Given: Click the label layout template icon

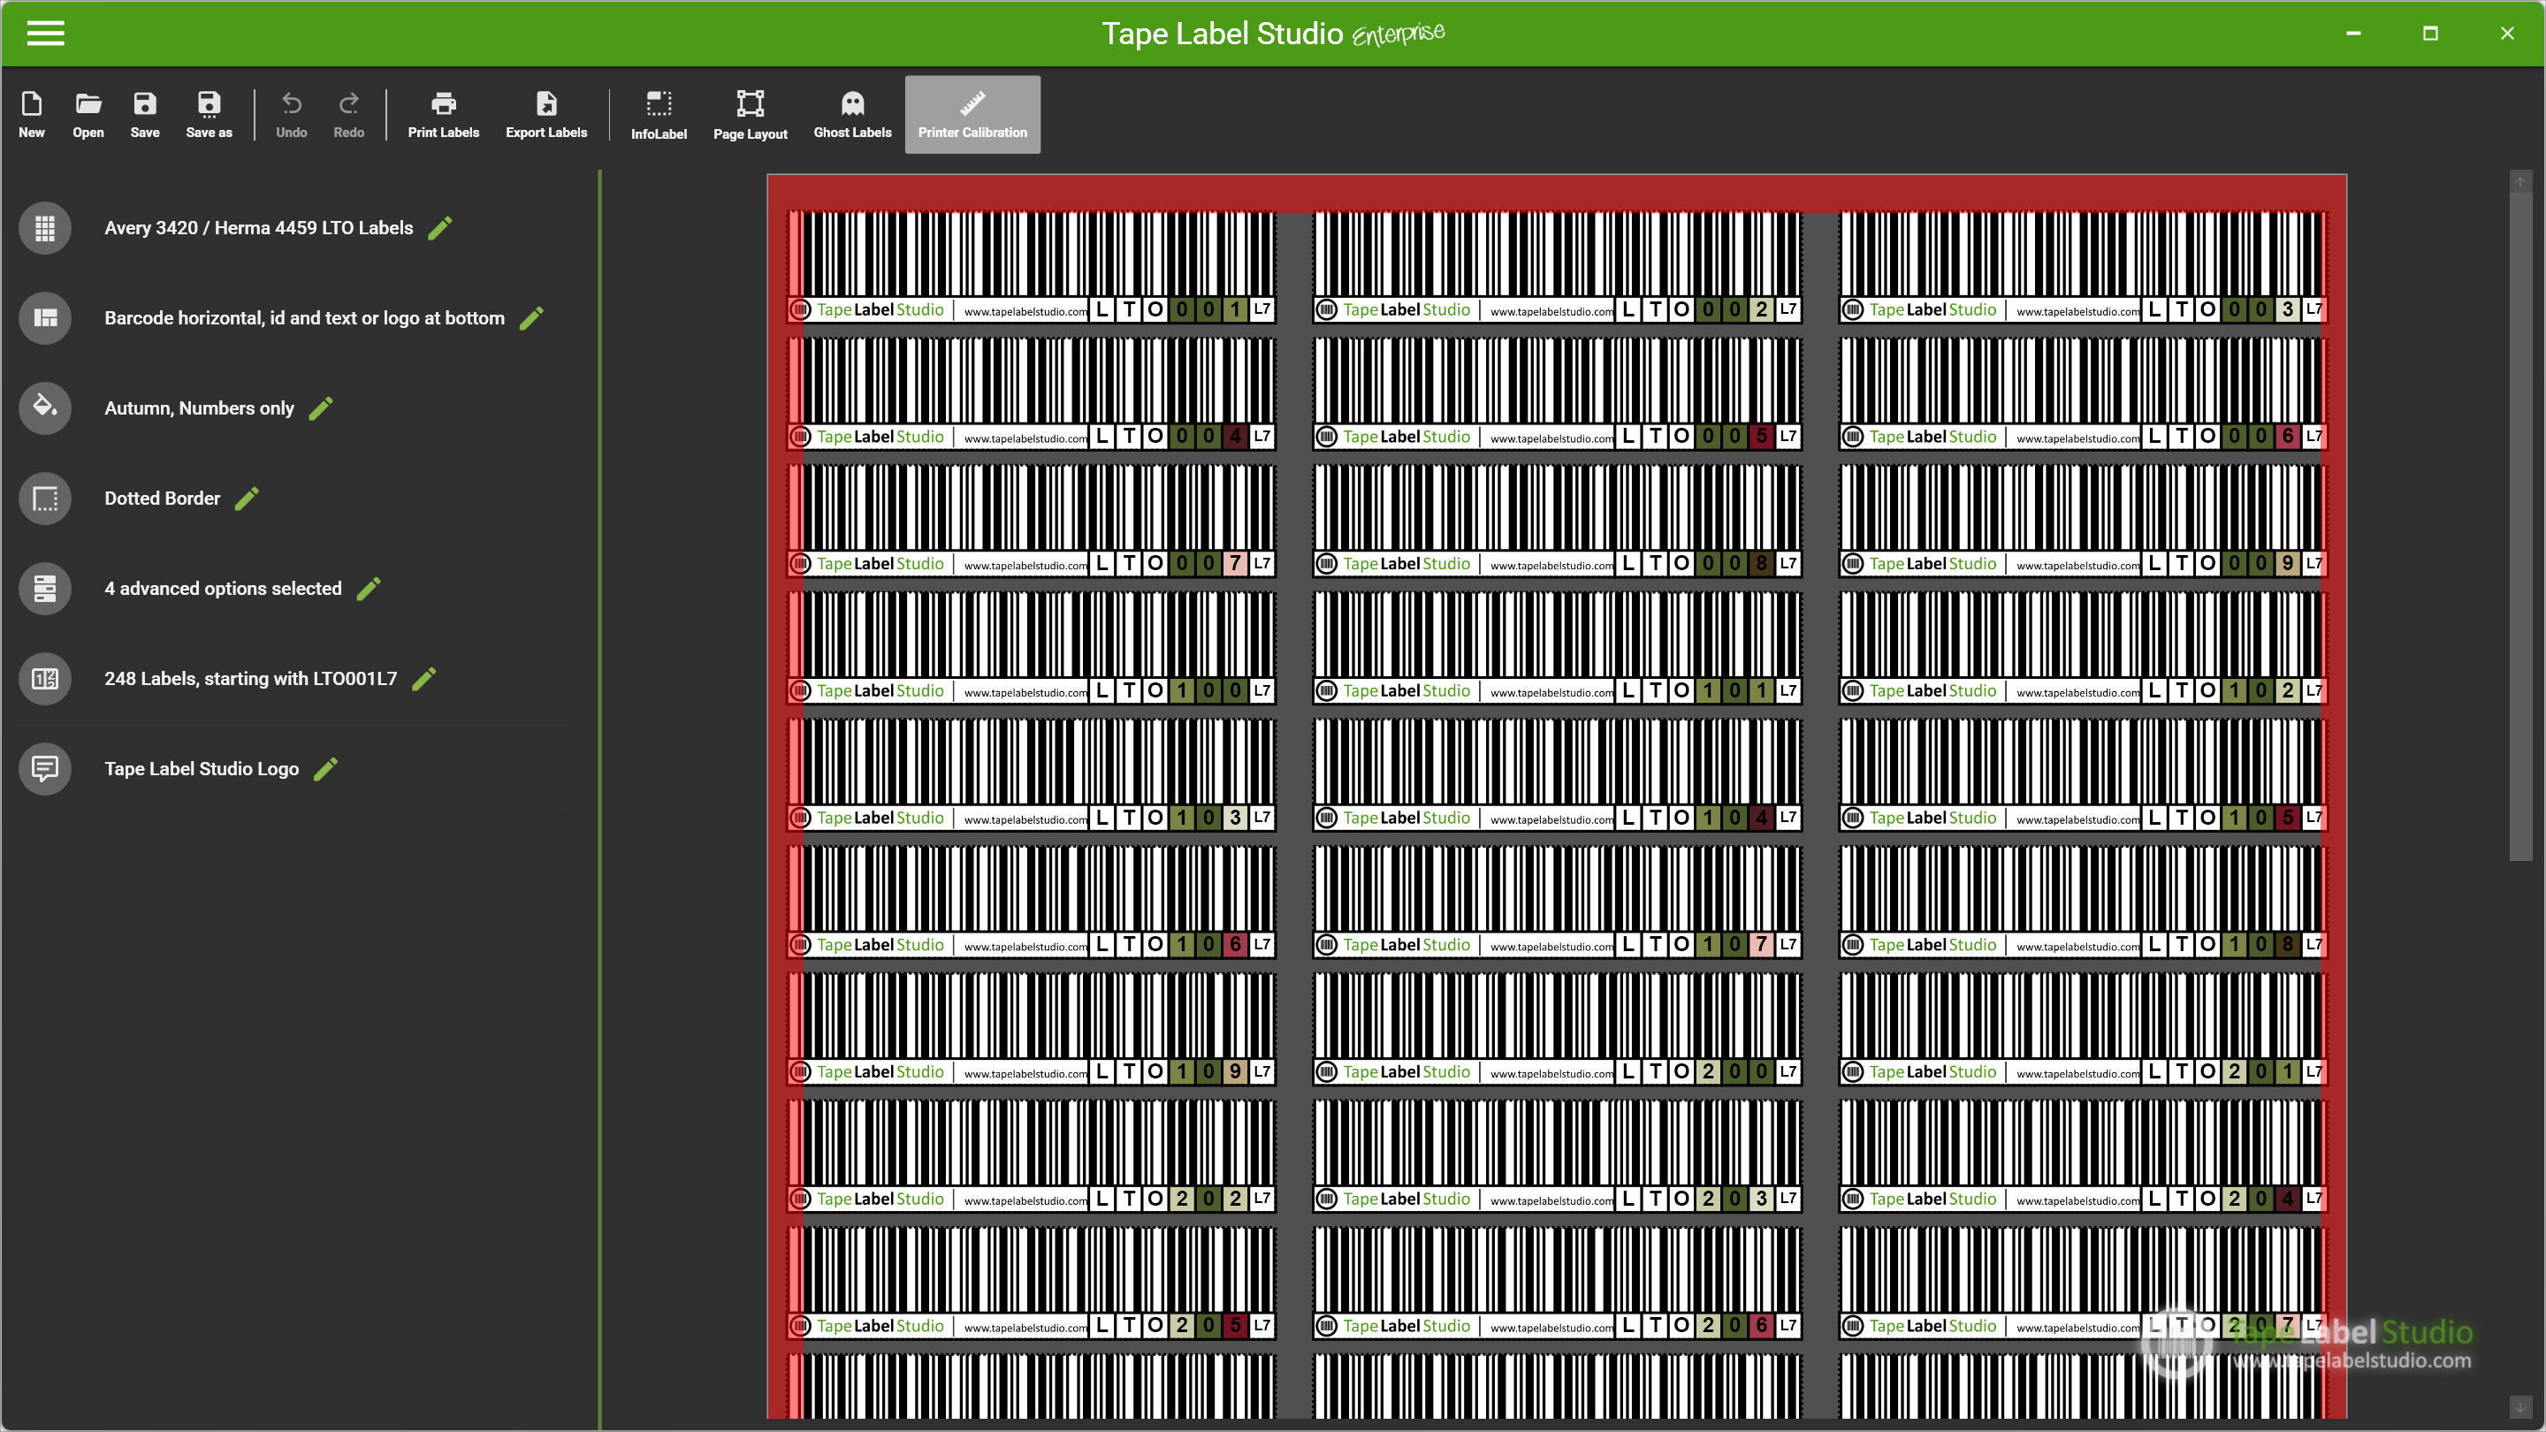Looking at the screenshot, I should 44,318.
